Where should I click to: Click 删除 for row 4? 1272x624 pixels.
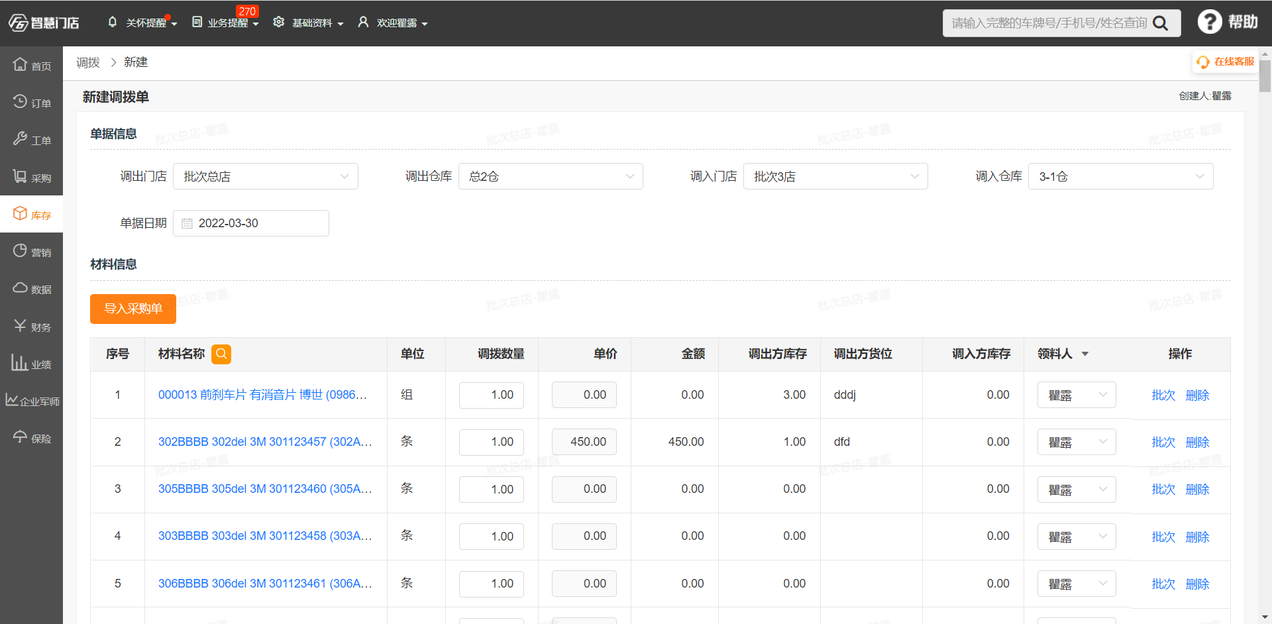(x=1197, y=537)
